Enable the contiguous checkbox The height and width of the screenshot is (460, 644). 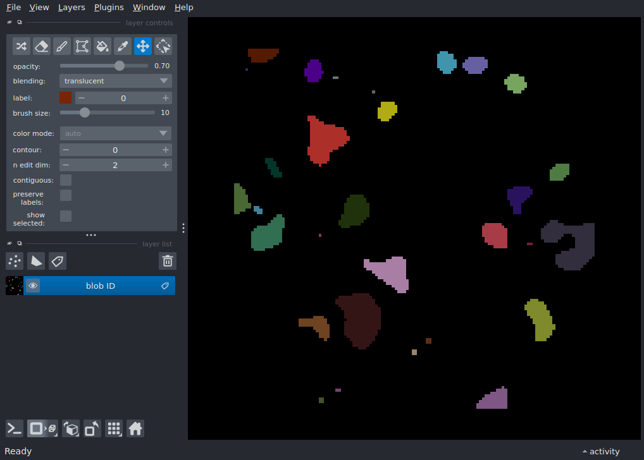pyautogui.click(x=65, y=180)
